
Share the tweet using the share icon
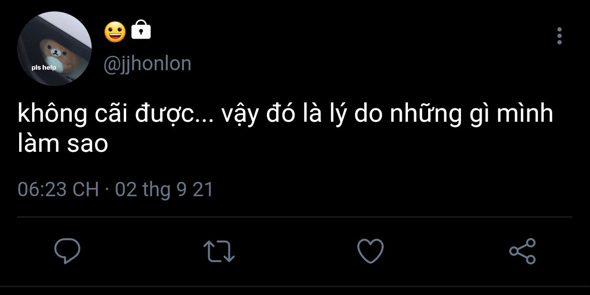coord(523,251)
